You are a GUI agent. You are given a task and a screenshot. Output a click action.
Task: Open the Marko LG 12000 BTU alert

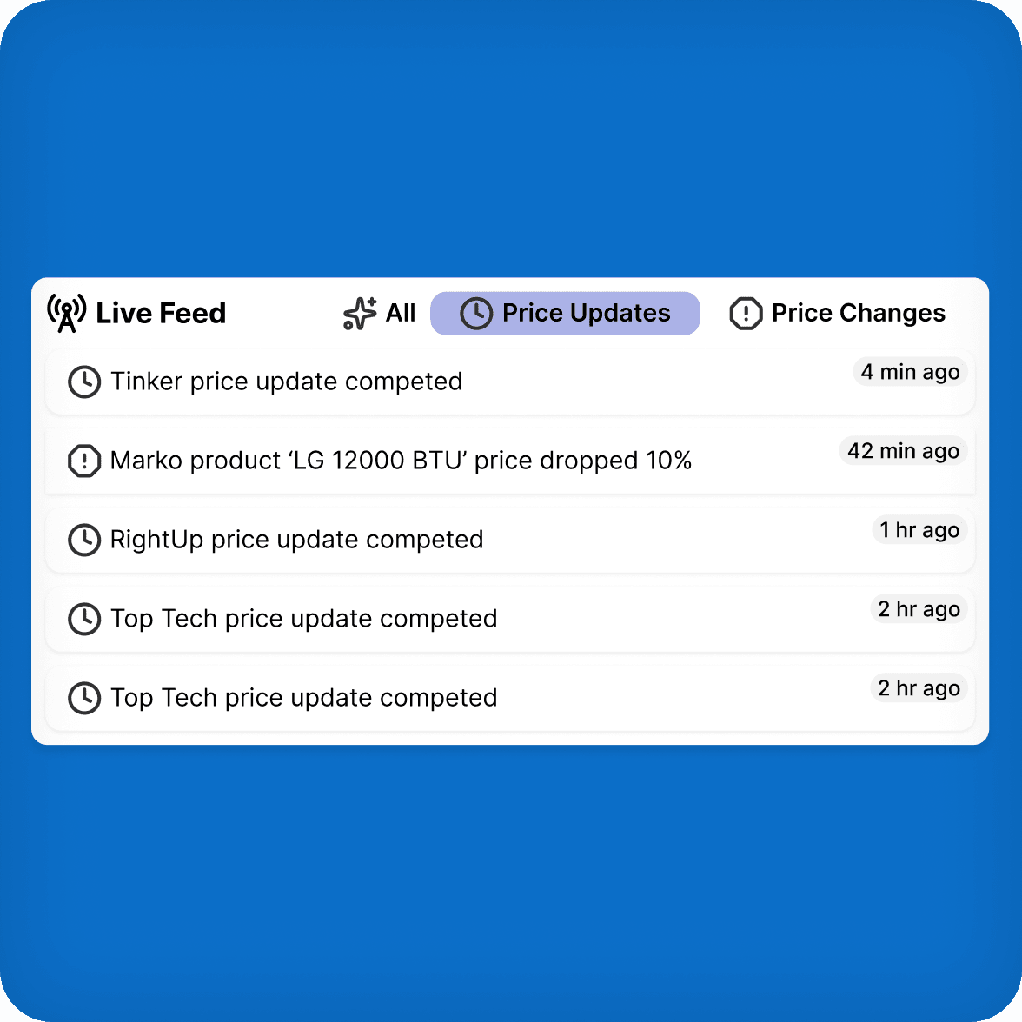(401, 461)
